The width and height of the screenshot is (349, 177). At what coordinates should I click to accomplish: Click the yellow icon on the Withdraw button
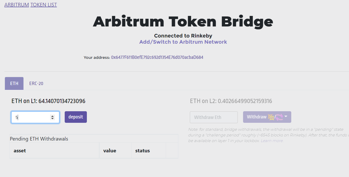[x=271, y=117]
